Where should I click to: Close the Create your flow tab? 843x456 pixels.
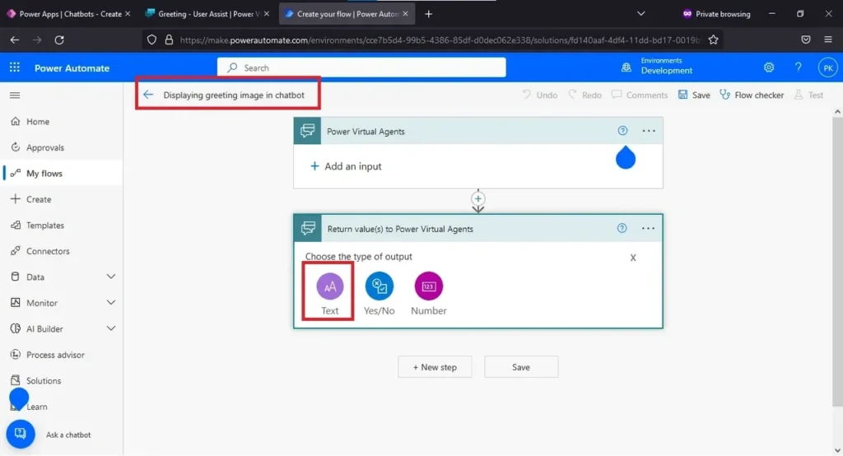point(405,14)
